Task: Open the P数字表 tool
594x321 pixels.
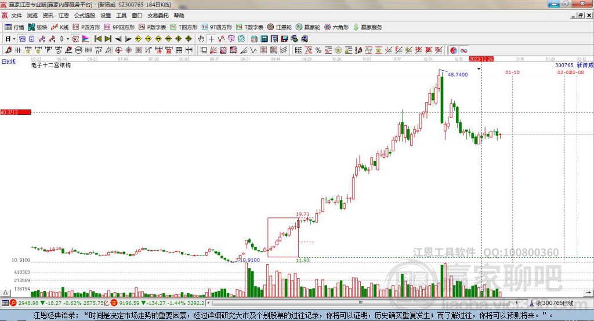Action: click(x=153, y=27)
